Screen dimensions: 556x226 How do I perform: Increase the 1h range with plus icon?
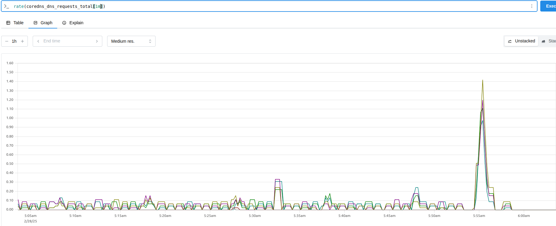(x=22, y=41)
